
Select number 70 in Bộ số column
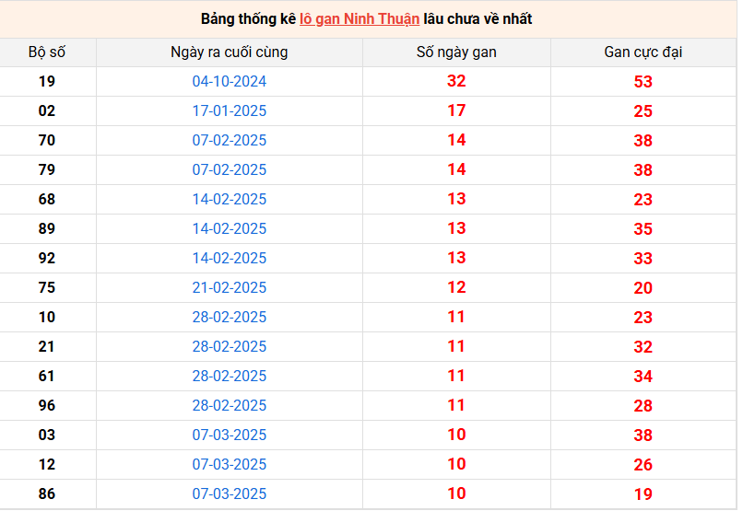point(47,140)
